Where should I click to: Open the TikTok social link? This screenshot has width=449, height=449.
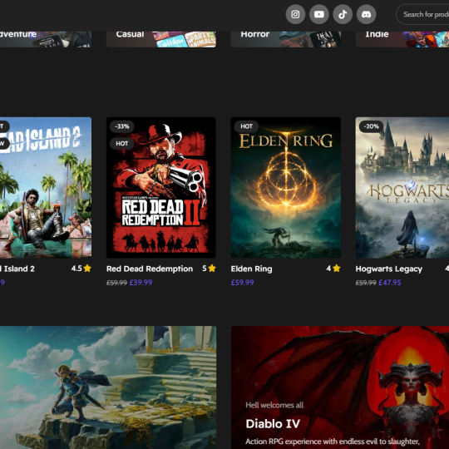tap(343, 14)
